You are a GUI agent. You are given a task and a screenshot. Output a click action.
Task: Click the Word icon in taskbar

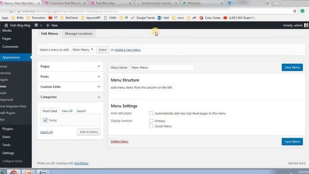coord(43,172)
